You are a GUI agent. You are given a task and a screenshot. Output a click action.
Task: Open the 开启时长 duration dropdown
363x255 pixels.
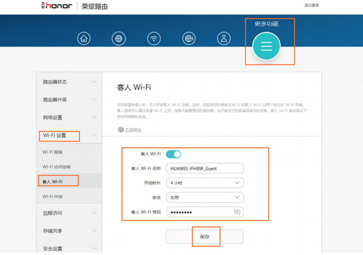click(x=204, y=182)
